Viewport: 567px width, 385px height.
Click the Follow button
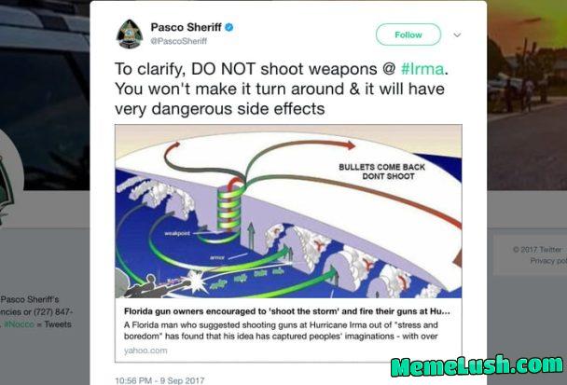pyautogui.click(x=408, y=34)
